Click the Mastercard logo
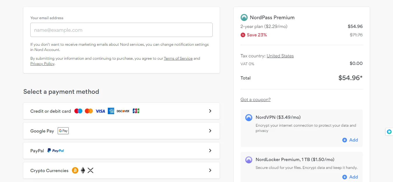 coord(89,111)
